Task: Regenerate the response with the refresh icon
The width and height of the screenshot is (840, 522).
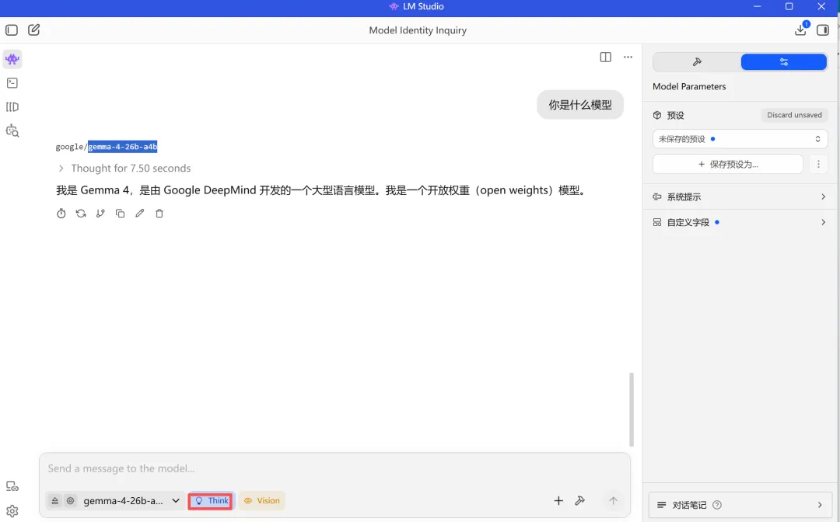Action: [81, 214]
